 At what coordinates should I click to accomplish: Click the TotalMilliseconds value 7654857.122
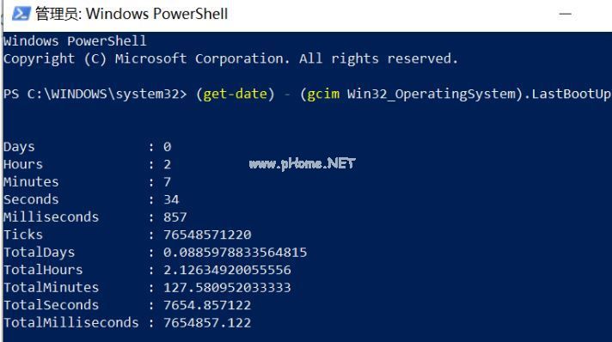point(207,322)
